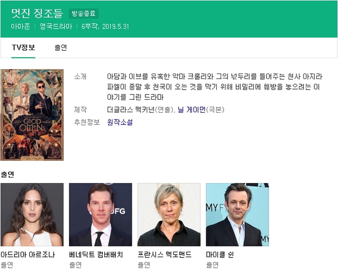Open photo above the name 프란시스 맥도맨드
Viewport: 338px width, 274px height.
[169, 214]
